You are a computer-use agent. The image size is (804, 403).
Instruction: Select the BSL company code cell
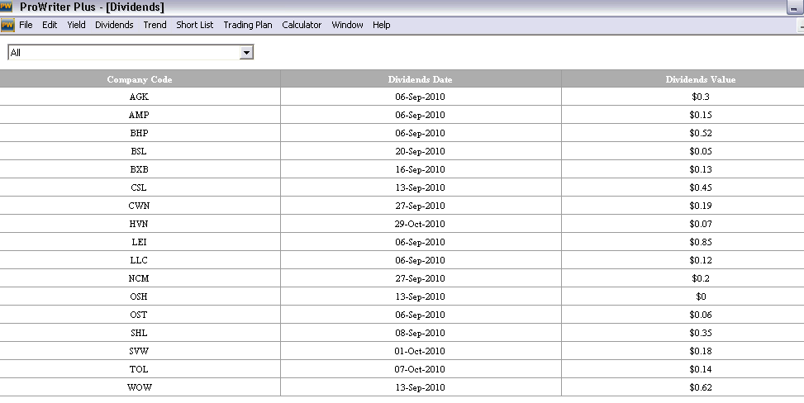140,151
